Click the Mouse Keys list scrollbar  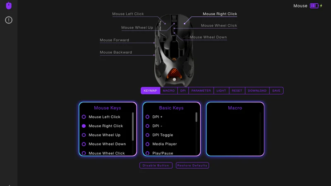coord(133,126)
